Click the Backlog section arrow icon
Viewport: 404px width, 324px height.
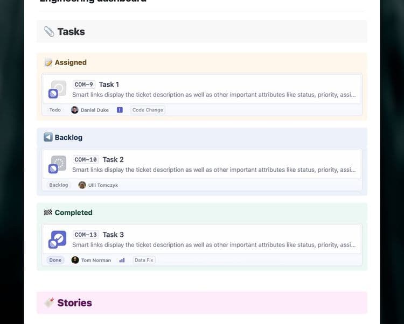(48, 137)
